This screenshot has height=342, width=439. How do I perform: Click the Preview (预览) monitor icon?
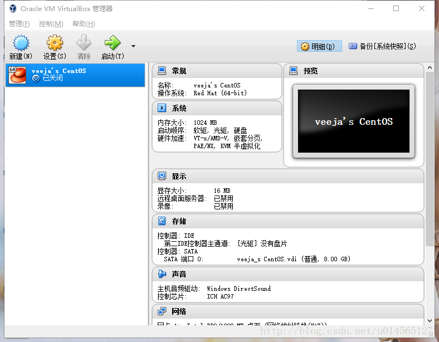pyautogui.click(x=293, y=71)
